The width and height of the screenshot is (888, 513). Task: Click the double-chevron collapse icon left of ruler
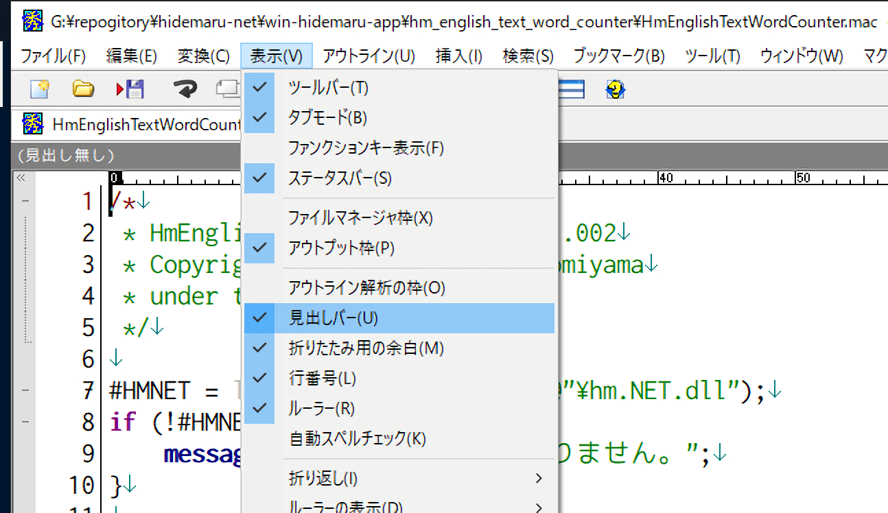click(21, 178)
